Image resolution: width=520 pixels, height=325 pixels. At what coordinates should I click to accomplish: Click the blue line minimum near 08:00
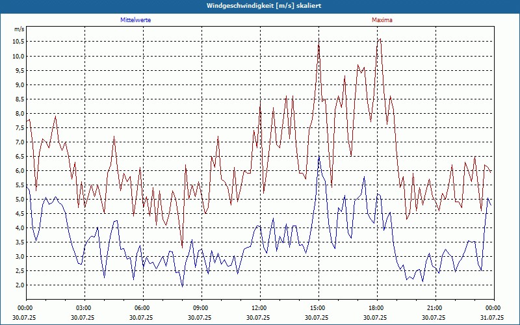183,286
